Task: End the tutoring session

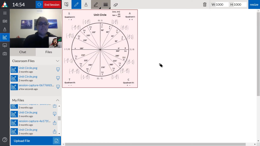Action: [x=52, y=5]
